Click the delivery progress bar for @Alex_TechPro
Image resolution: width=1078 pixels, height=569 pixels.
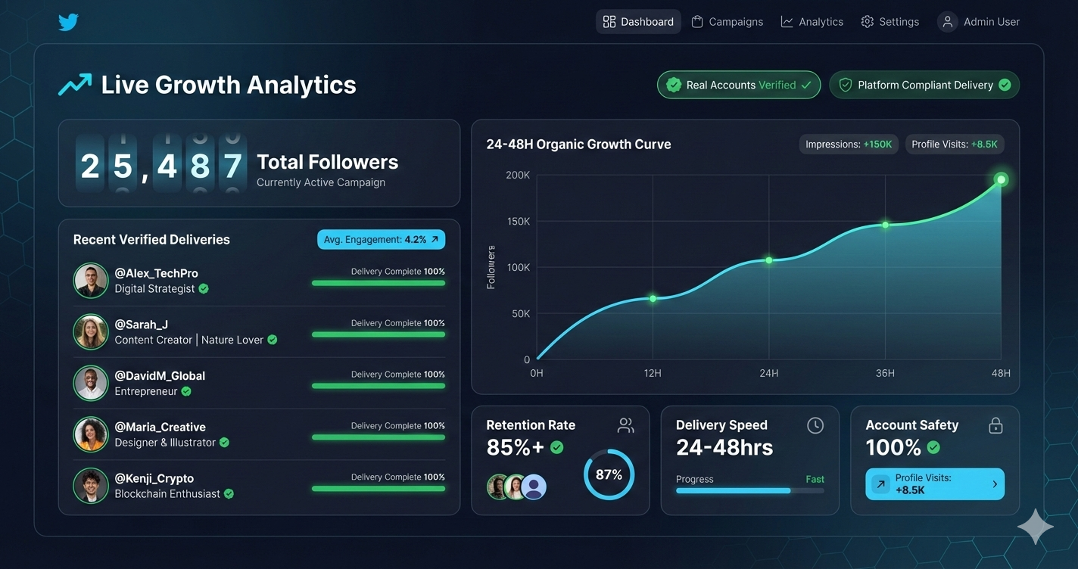[x=379, y=283]
